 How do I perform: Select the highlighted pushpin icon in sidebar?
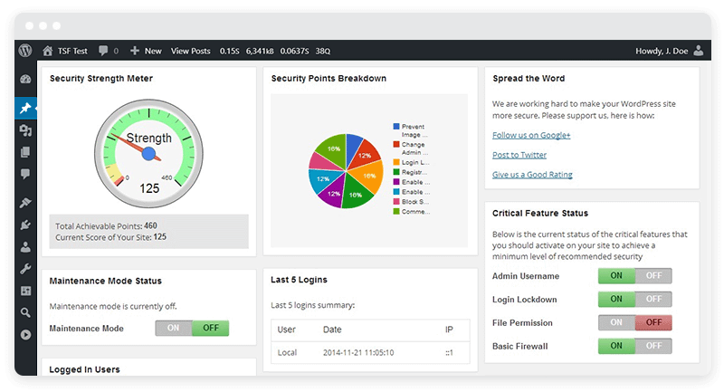tap(25, 109)
